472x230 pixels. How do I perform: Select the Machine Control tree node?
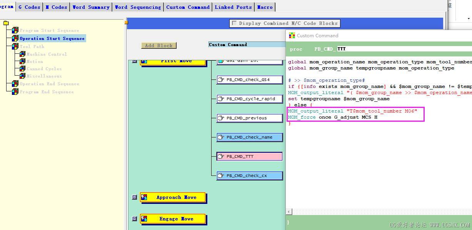pos(47,54)
